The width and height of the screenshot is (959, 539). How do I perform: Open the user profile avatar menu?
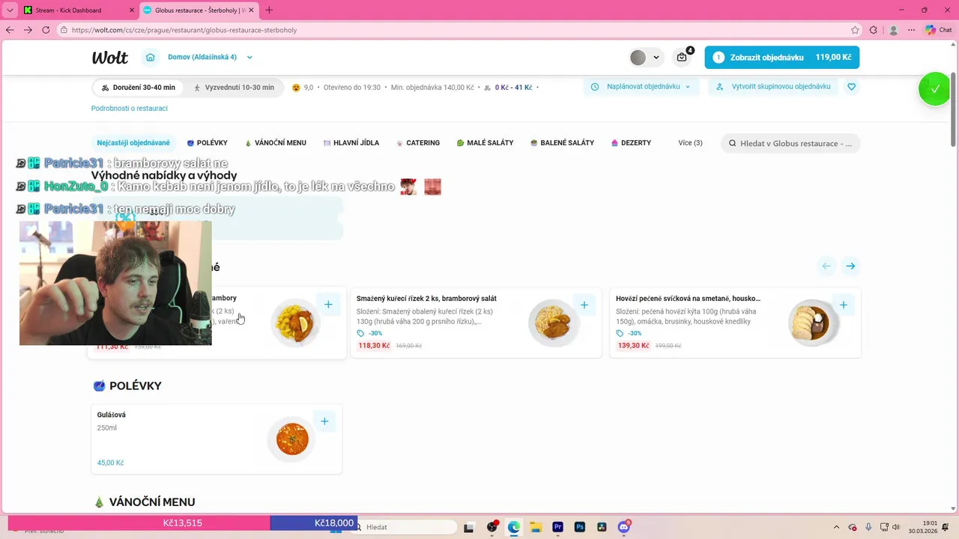[x=646, y=58]
